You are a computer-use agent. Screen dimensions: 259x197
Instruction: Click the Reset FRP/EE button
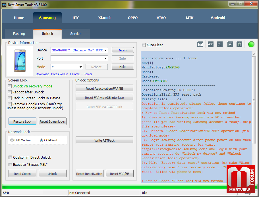(x=120, y=174)
